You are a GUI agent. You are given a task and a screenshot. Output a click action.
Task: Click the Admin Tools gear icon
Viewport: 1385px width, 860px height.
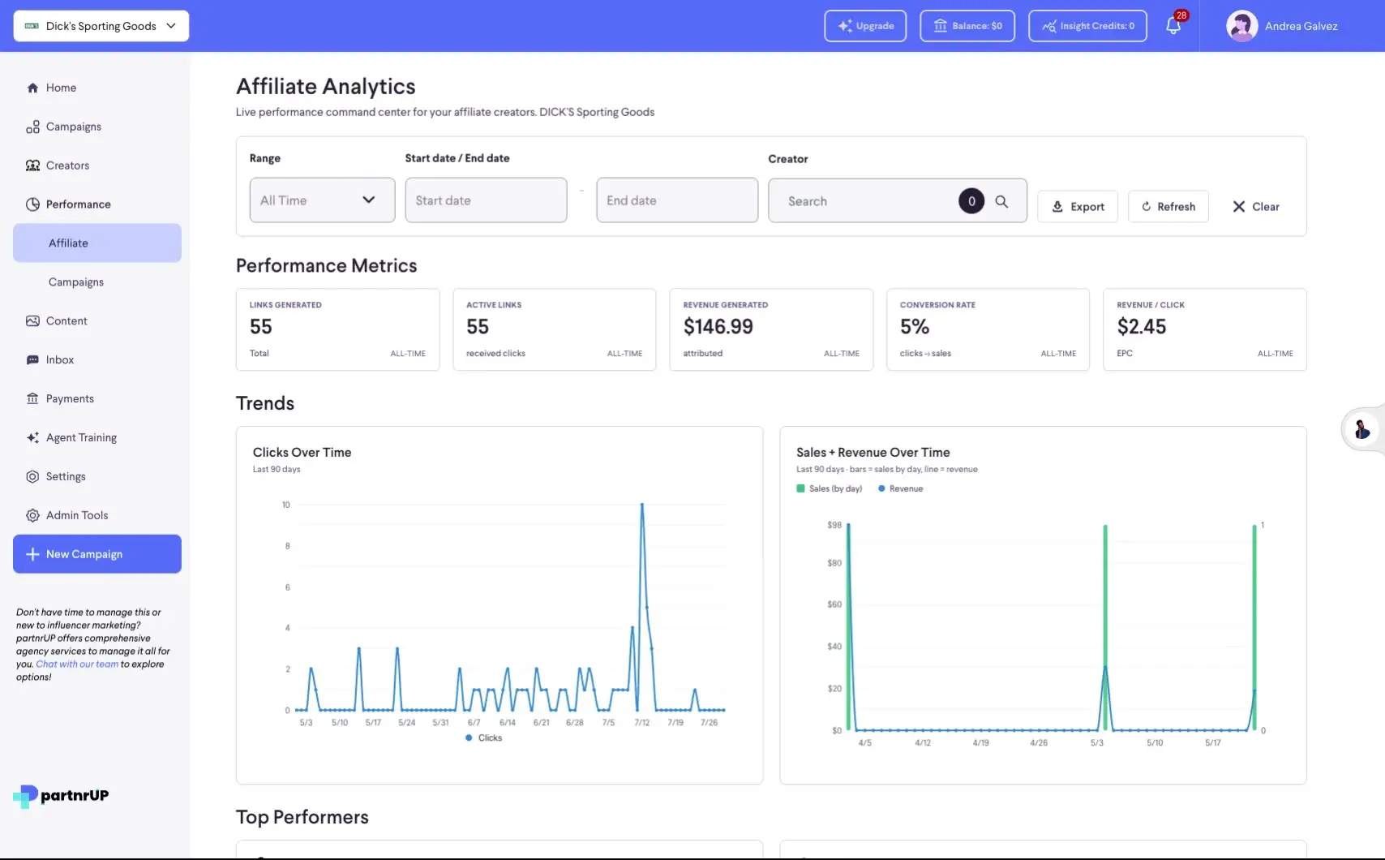32,516
